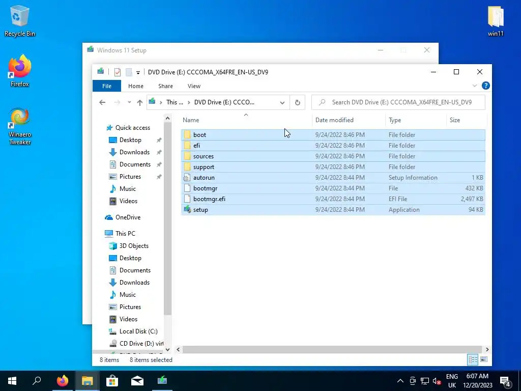Go back with the Back arrow

(x=102, y=102)
